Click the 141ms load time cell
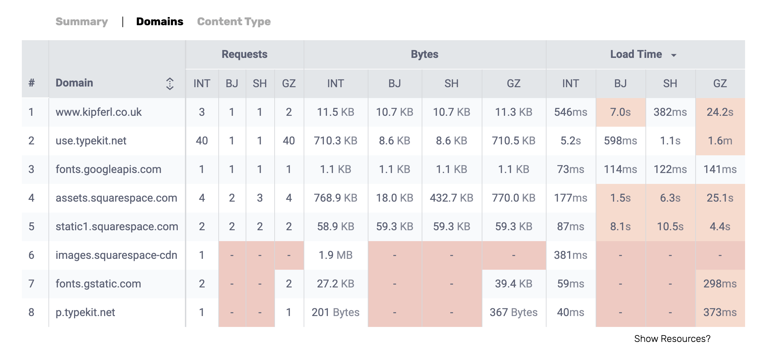Screen dimensions: 771x361 pos(720,169)
